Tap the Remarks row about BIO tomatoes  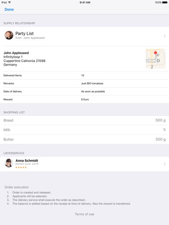tap(84, 83)
